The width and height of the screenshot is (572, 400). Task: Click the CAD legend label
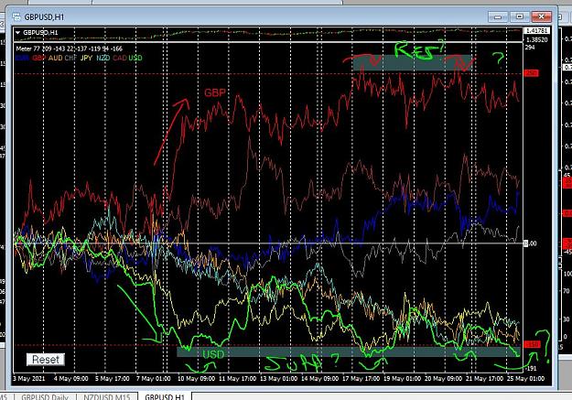click(x=119, y=58)
